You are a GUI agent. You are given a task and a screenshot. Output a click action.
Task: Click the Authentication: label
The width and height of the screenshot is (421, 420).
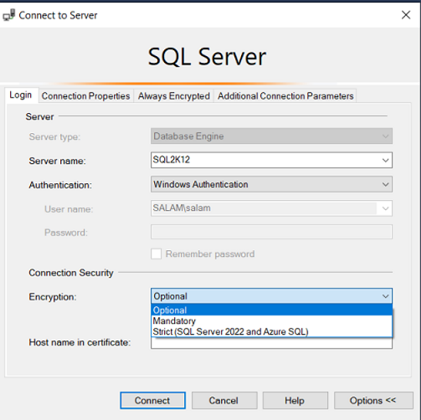[60, 185]
